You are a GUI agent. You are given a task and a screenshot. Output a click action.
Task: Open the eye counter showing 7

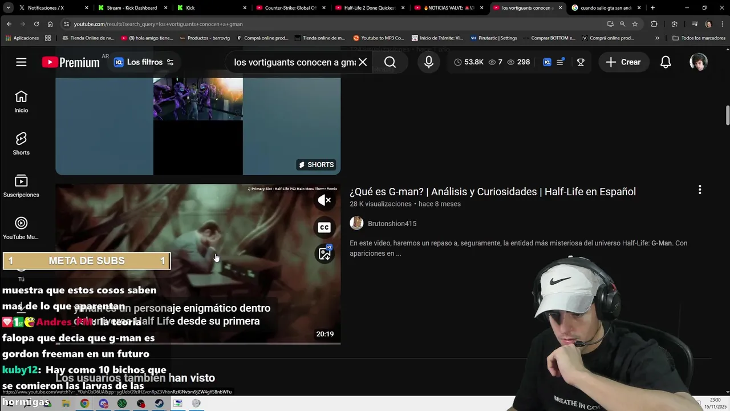pyautogui.click(x=496, y=62)
